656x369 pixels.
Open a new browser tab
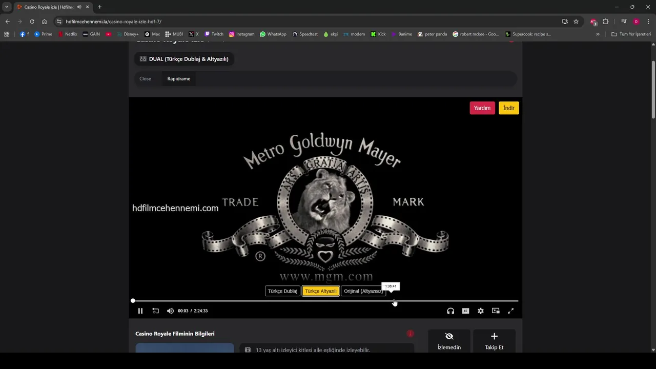99,7
